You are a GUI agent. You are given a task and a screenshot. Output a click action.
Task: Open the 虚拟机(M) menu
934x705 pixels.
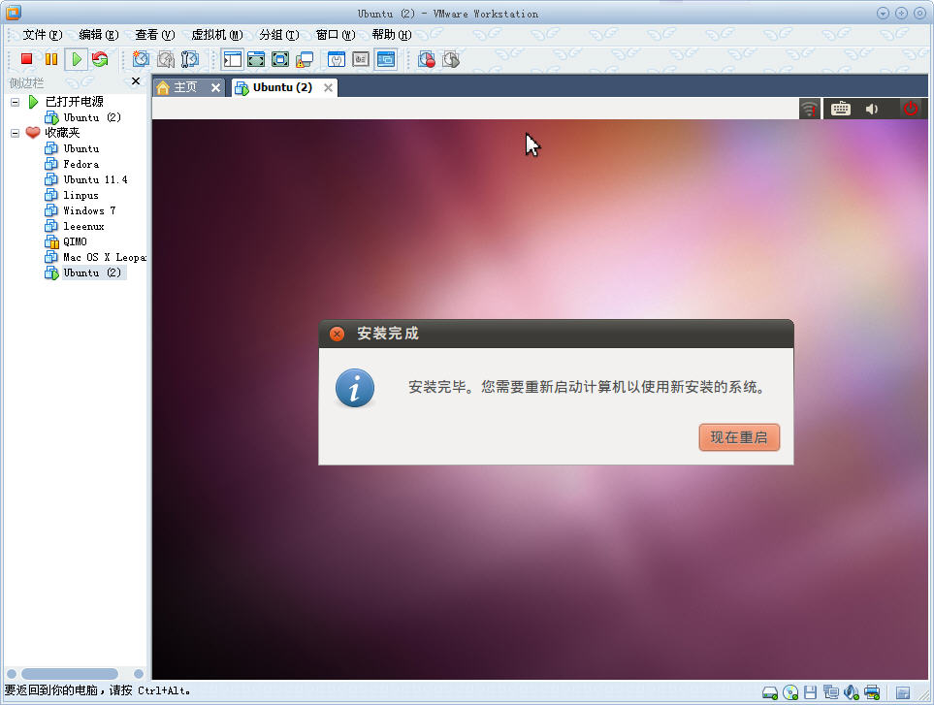tap(217, 35)
